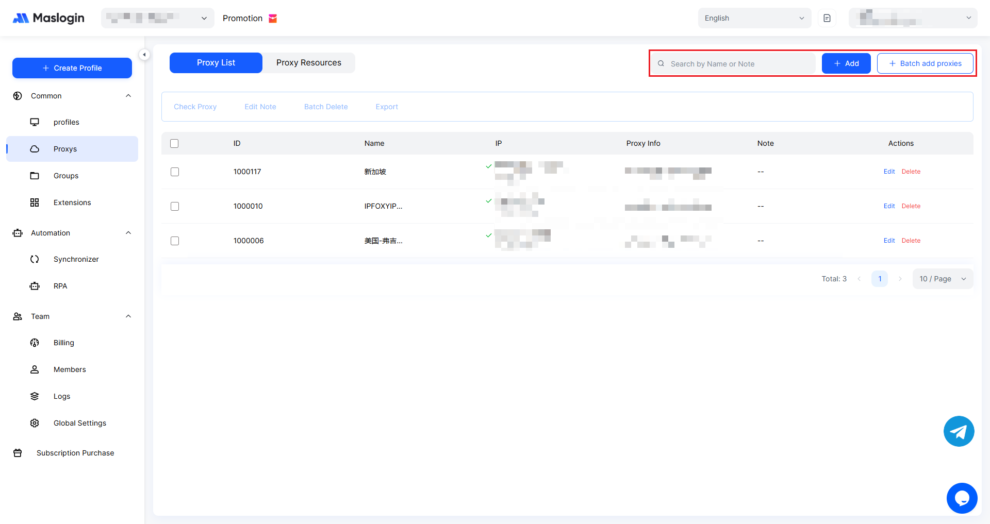Switch to the Proxy Resources tab
The width and height of the screenshot is (990, 524).
click(x=308, y=63)
